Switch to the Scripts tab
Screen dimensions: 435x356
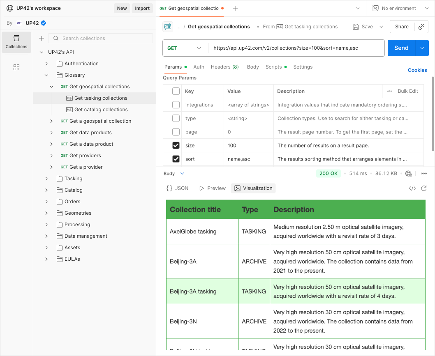pyautogui.click(x=276, y=67)
